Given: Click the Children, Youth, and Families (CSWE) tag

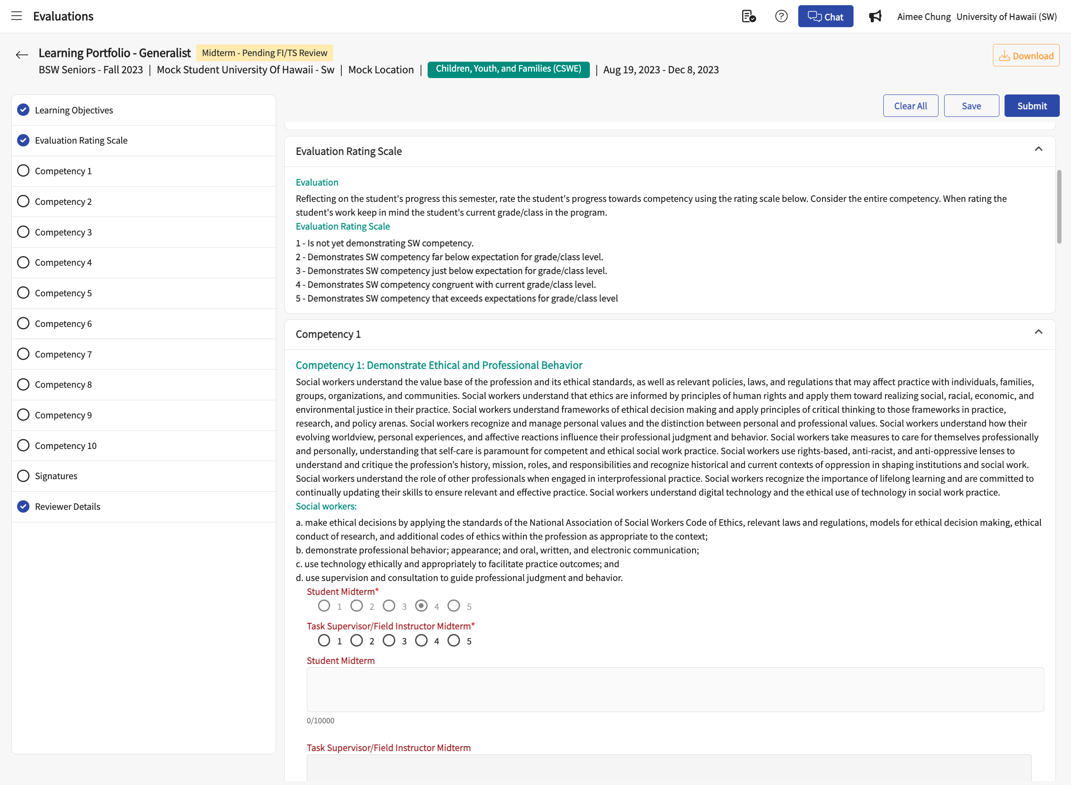Looking at the screenshot, I should coord(508,69).
